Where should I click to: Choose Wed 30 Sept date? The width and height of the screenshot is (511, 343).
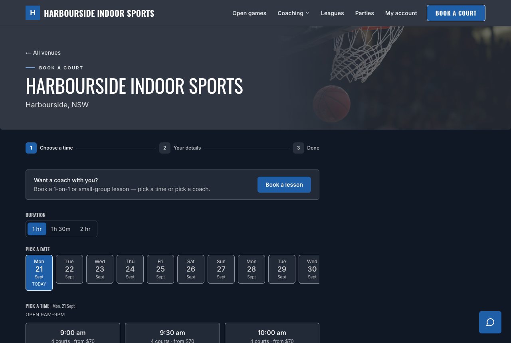tap(309, 269)
